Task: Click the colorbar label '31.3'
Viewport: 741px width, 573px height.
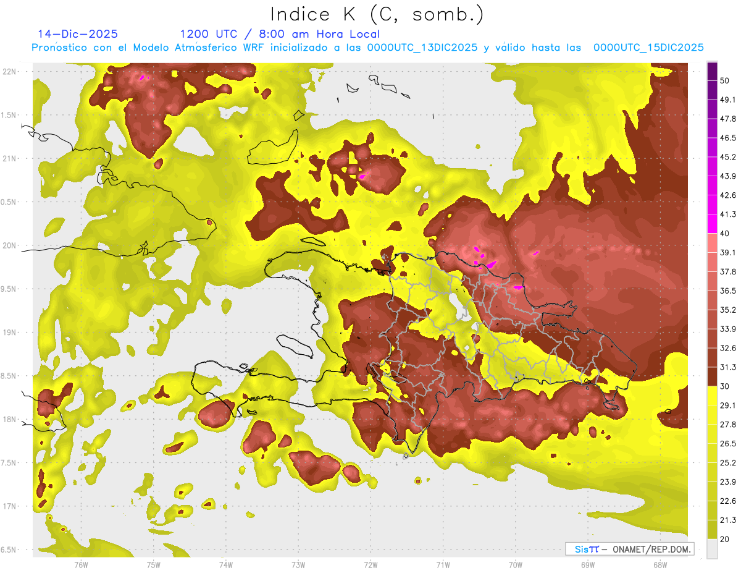Action: [x=728, y=367]
